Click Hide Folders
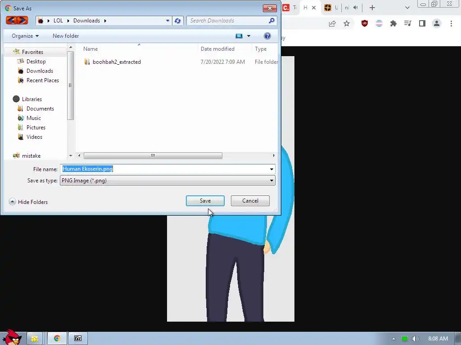 pos(28,202)
